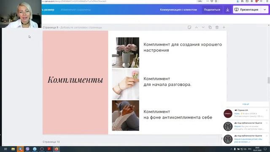Screen dimensions: 270x152
Task: Select the Комплименты heading on the slide
Action: [76, 80]
